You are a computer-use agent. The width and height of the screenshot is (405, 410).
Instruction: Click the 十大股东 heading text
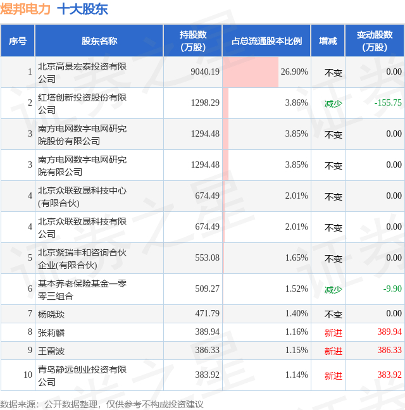(x=83, y=9)
